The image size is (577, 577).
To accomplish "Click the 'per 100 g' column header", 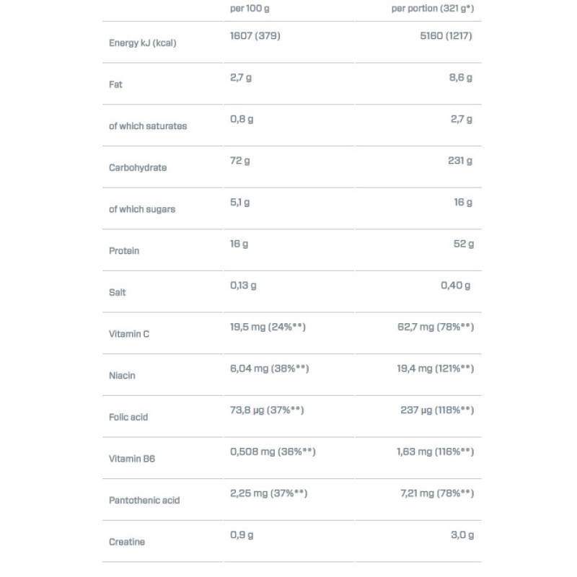I will point(250,9).
